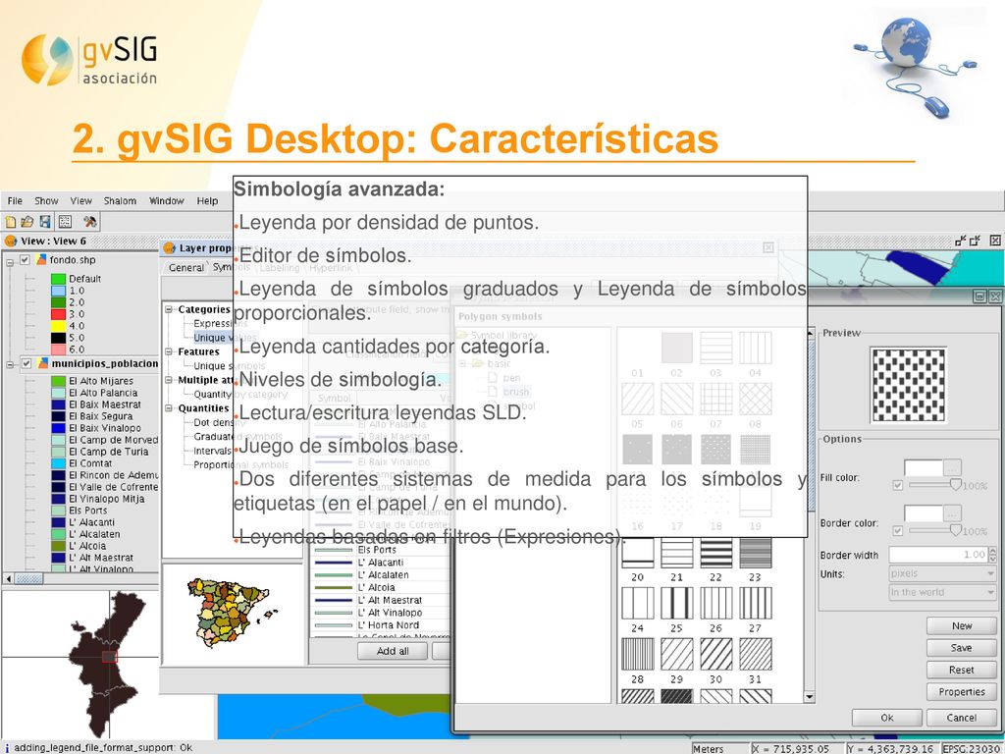Image resolution: width=1005 pixels, height=754 pixels.
Task: Click Cancel in symbol selector
Action: tap(962, 718)
